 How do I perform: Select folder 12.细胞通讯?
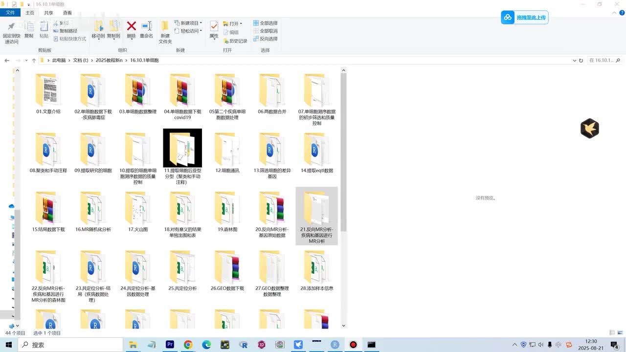227,153
